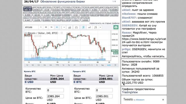
Task: Select the DSH/LTC pair tab
Action: click(28, 19)
